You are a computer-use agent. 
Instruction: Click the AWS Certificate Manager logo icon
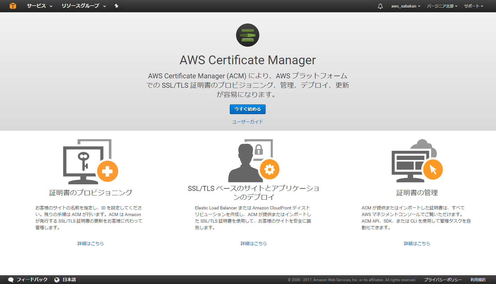[248, 35]
